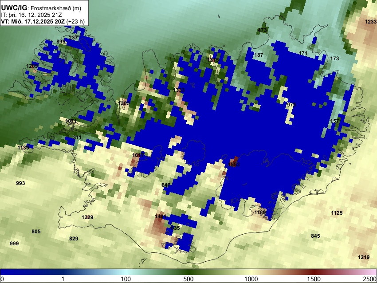The height and width of the screenshot is (283, 377).
Task: Click the 173 value label
Action: tap(334, 59)
